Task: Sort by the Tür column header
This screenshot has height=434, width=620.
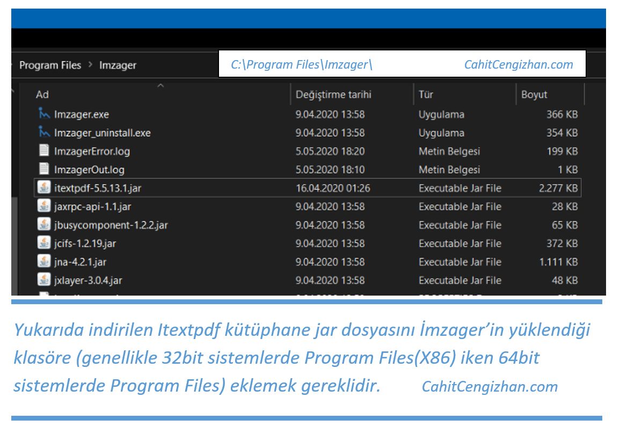Action: point(426,95)
